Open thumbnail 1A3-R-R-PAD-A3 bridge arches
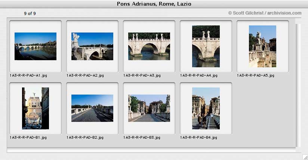Screen dimensions: 308x160 pyautogui.click(x=149, y=46)
